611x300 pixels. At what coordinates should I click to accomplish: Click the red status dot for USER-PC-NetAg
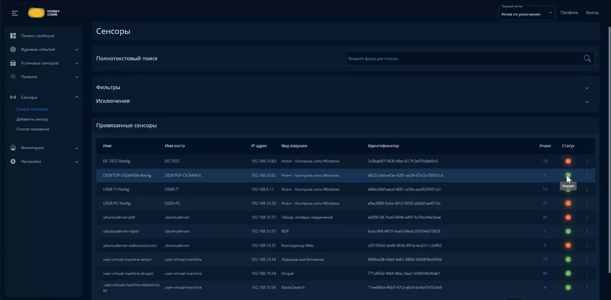point(568,204)
